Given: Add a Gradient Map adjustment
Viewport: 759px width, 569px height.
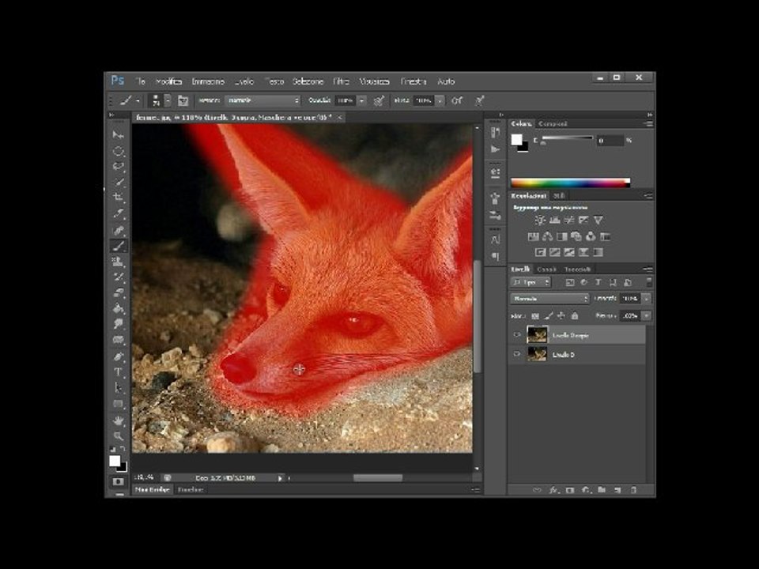Looking at the screenshot, I should (x=599, y=252).
